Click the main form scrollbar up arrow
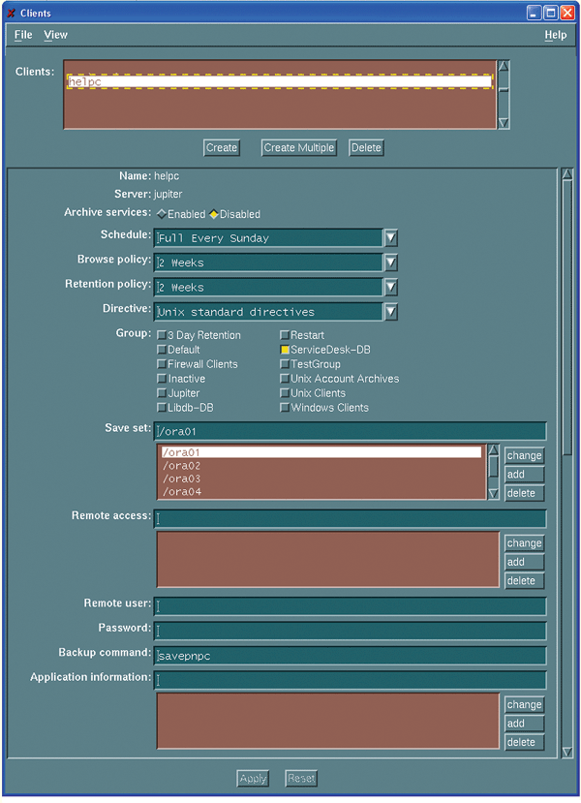 [566, 175]
